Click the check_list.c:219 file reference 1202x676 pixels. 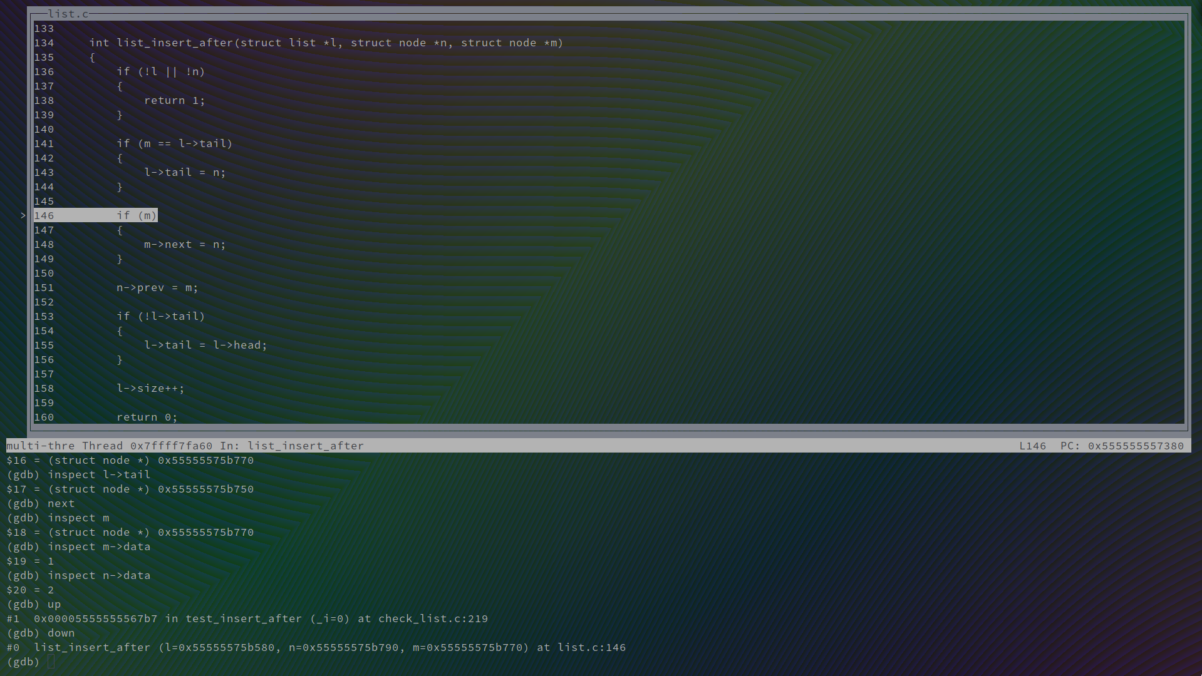pyautogui.click(x=433, y=618)
